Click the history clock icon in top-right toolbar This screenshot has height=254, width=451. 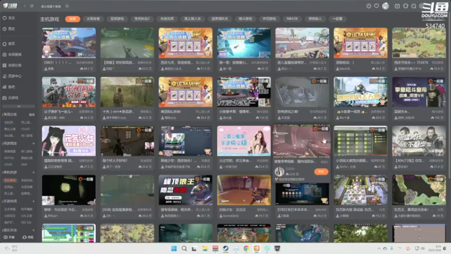369,6
